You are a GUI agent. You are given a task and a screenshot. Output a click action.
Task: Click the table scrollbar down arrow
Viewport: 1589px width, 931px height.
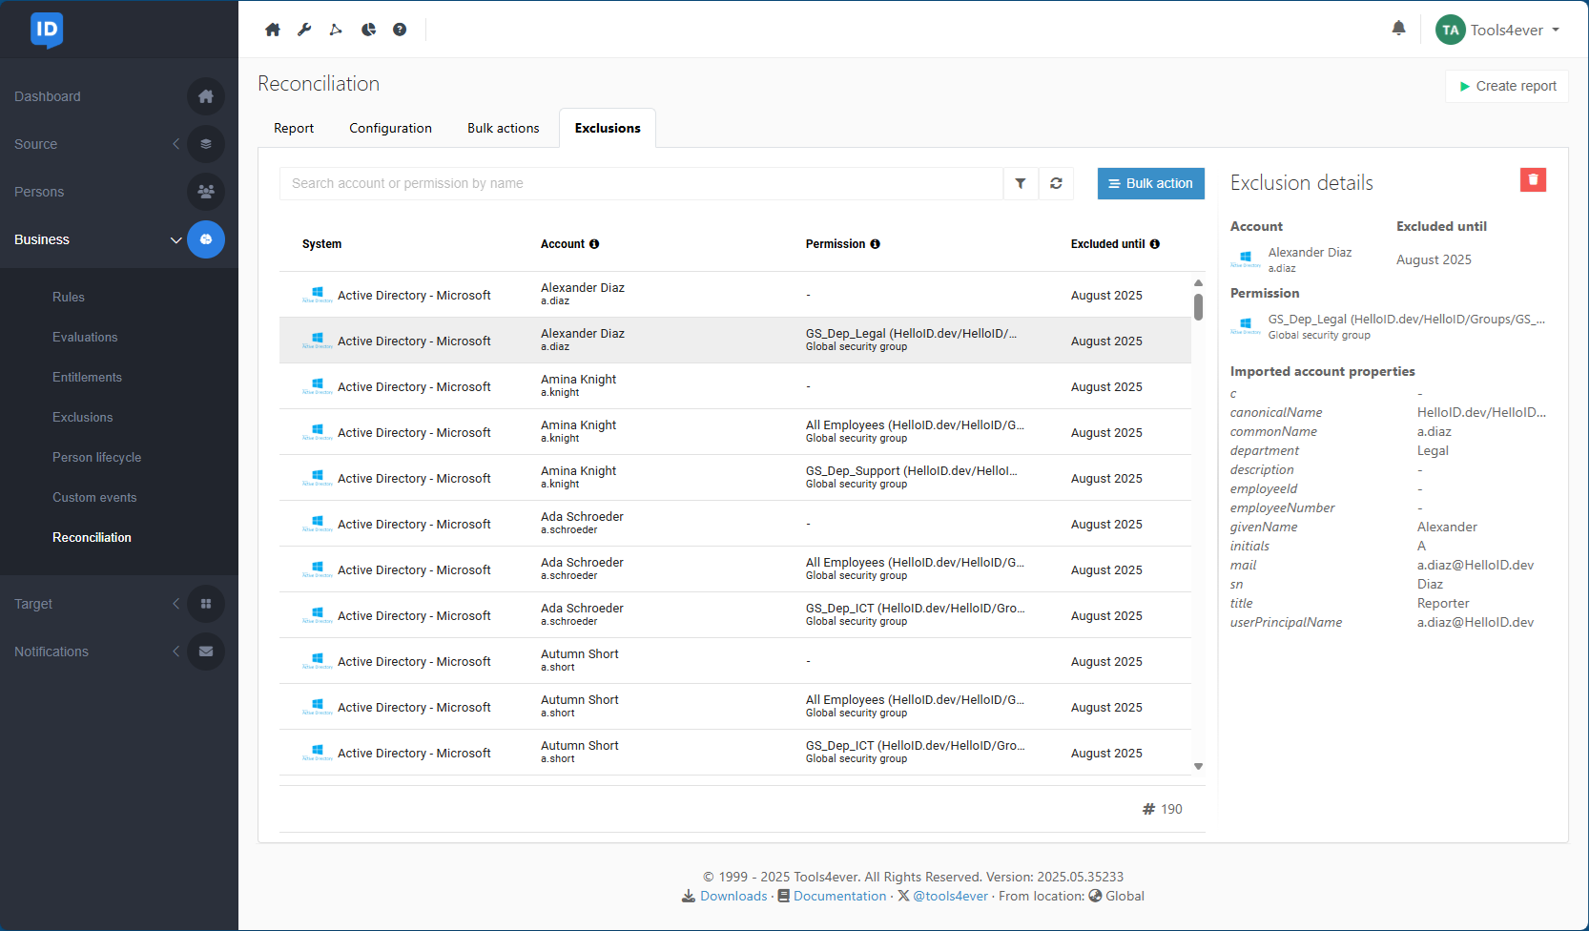point(1198,766)
